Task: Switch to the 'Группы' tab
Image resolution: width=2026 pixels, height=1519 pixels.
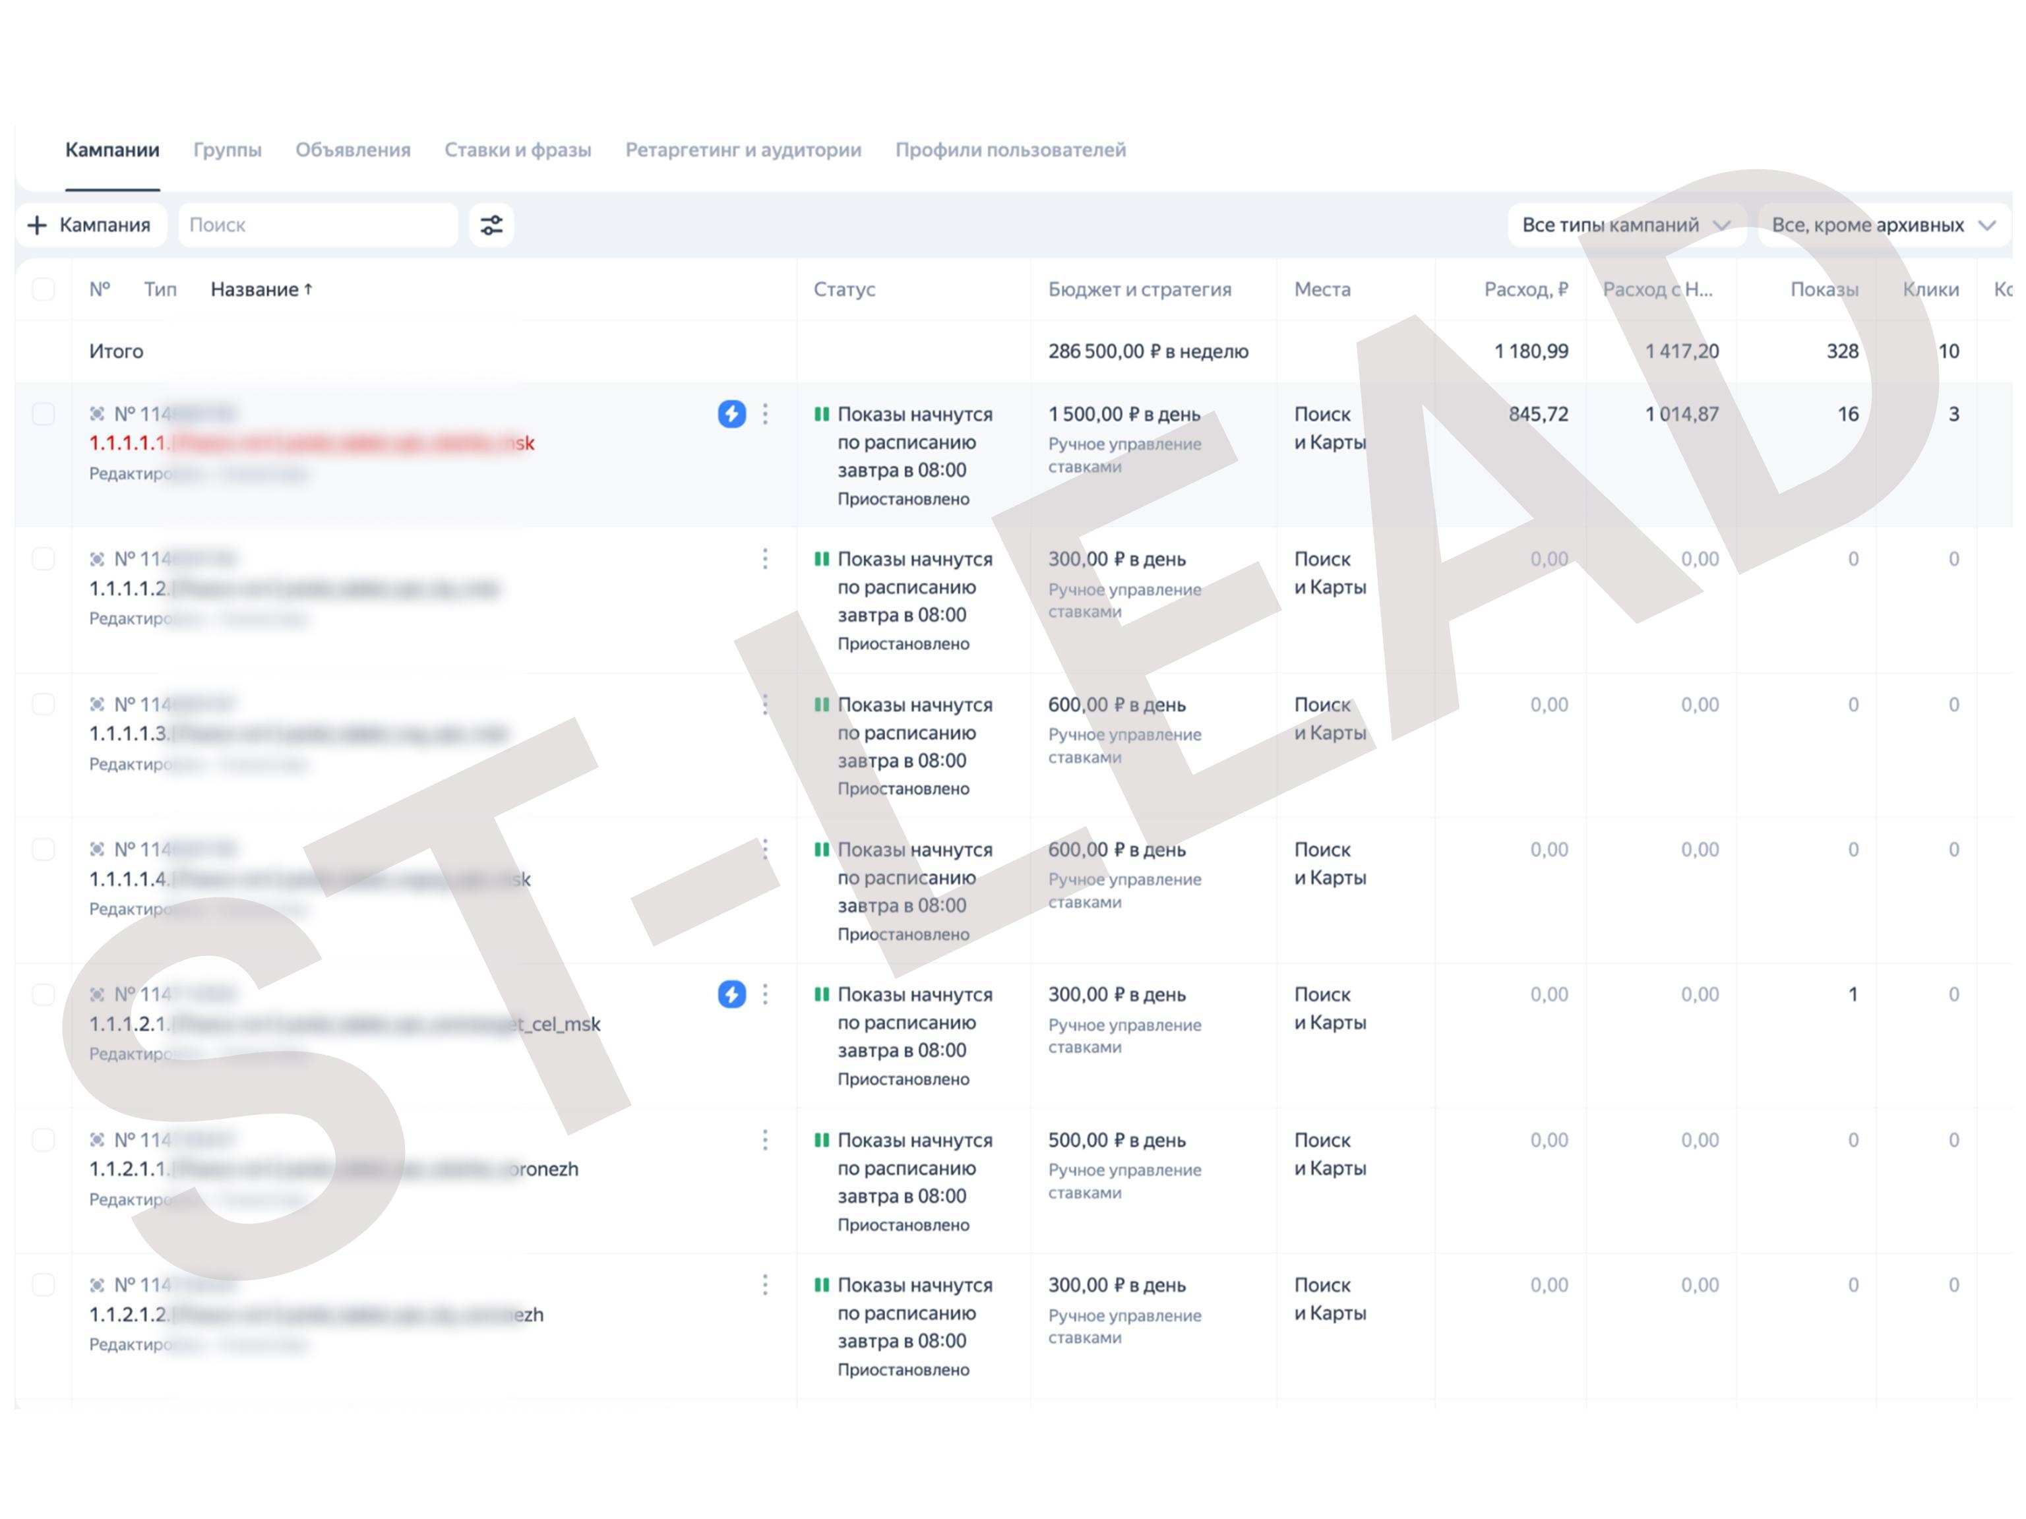Action: click(x=227, y=149)
